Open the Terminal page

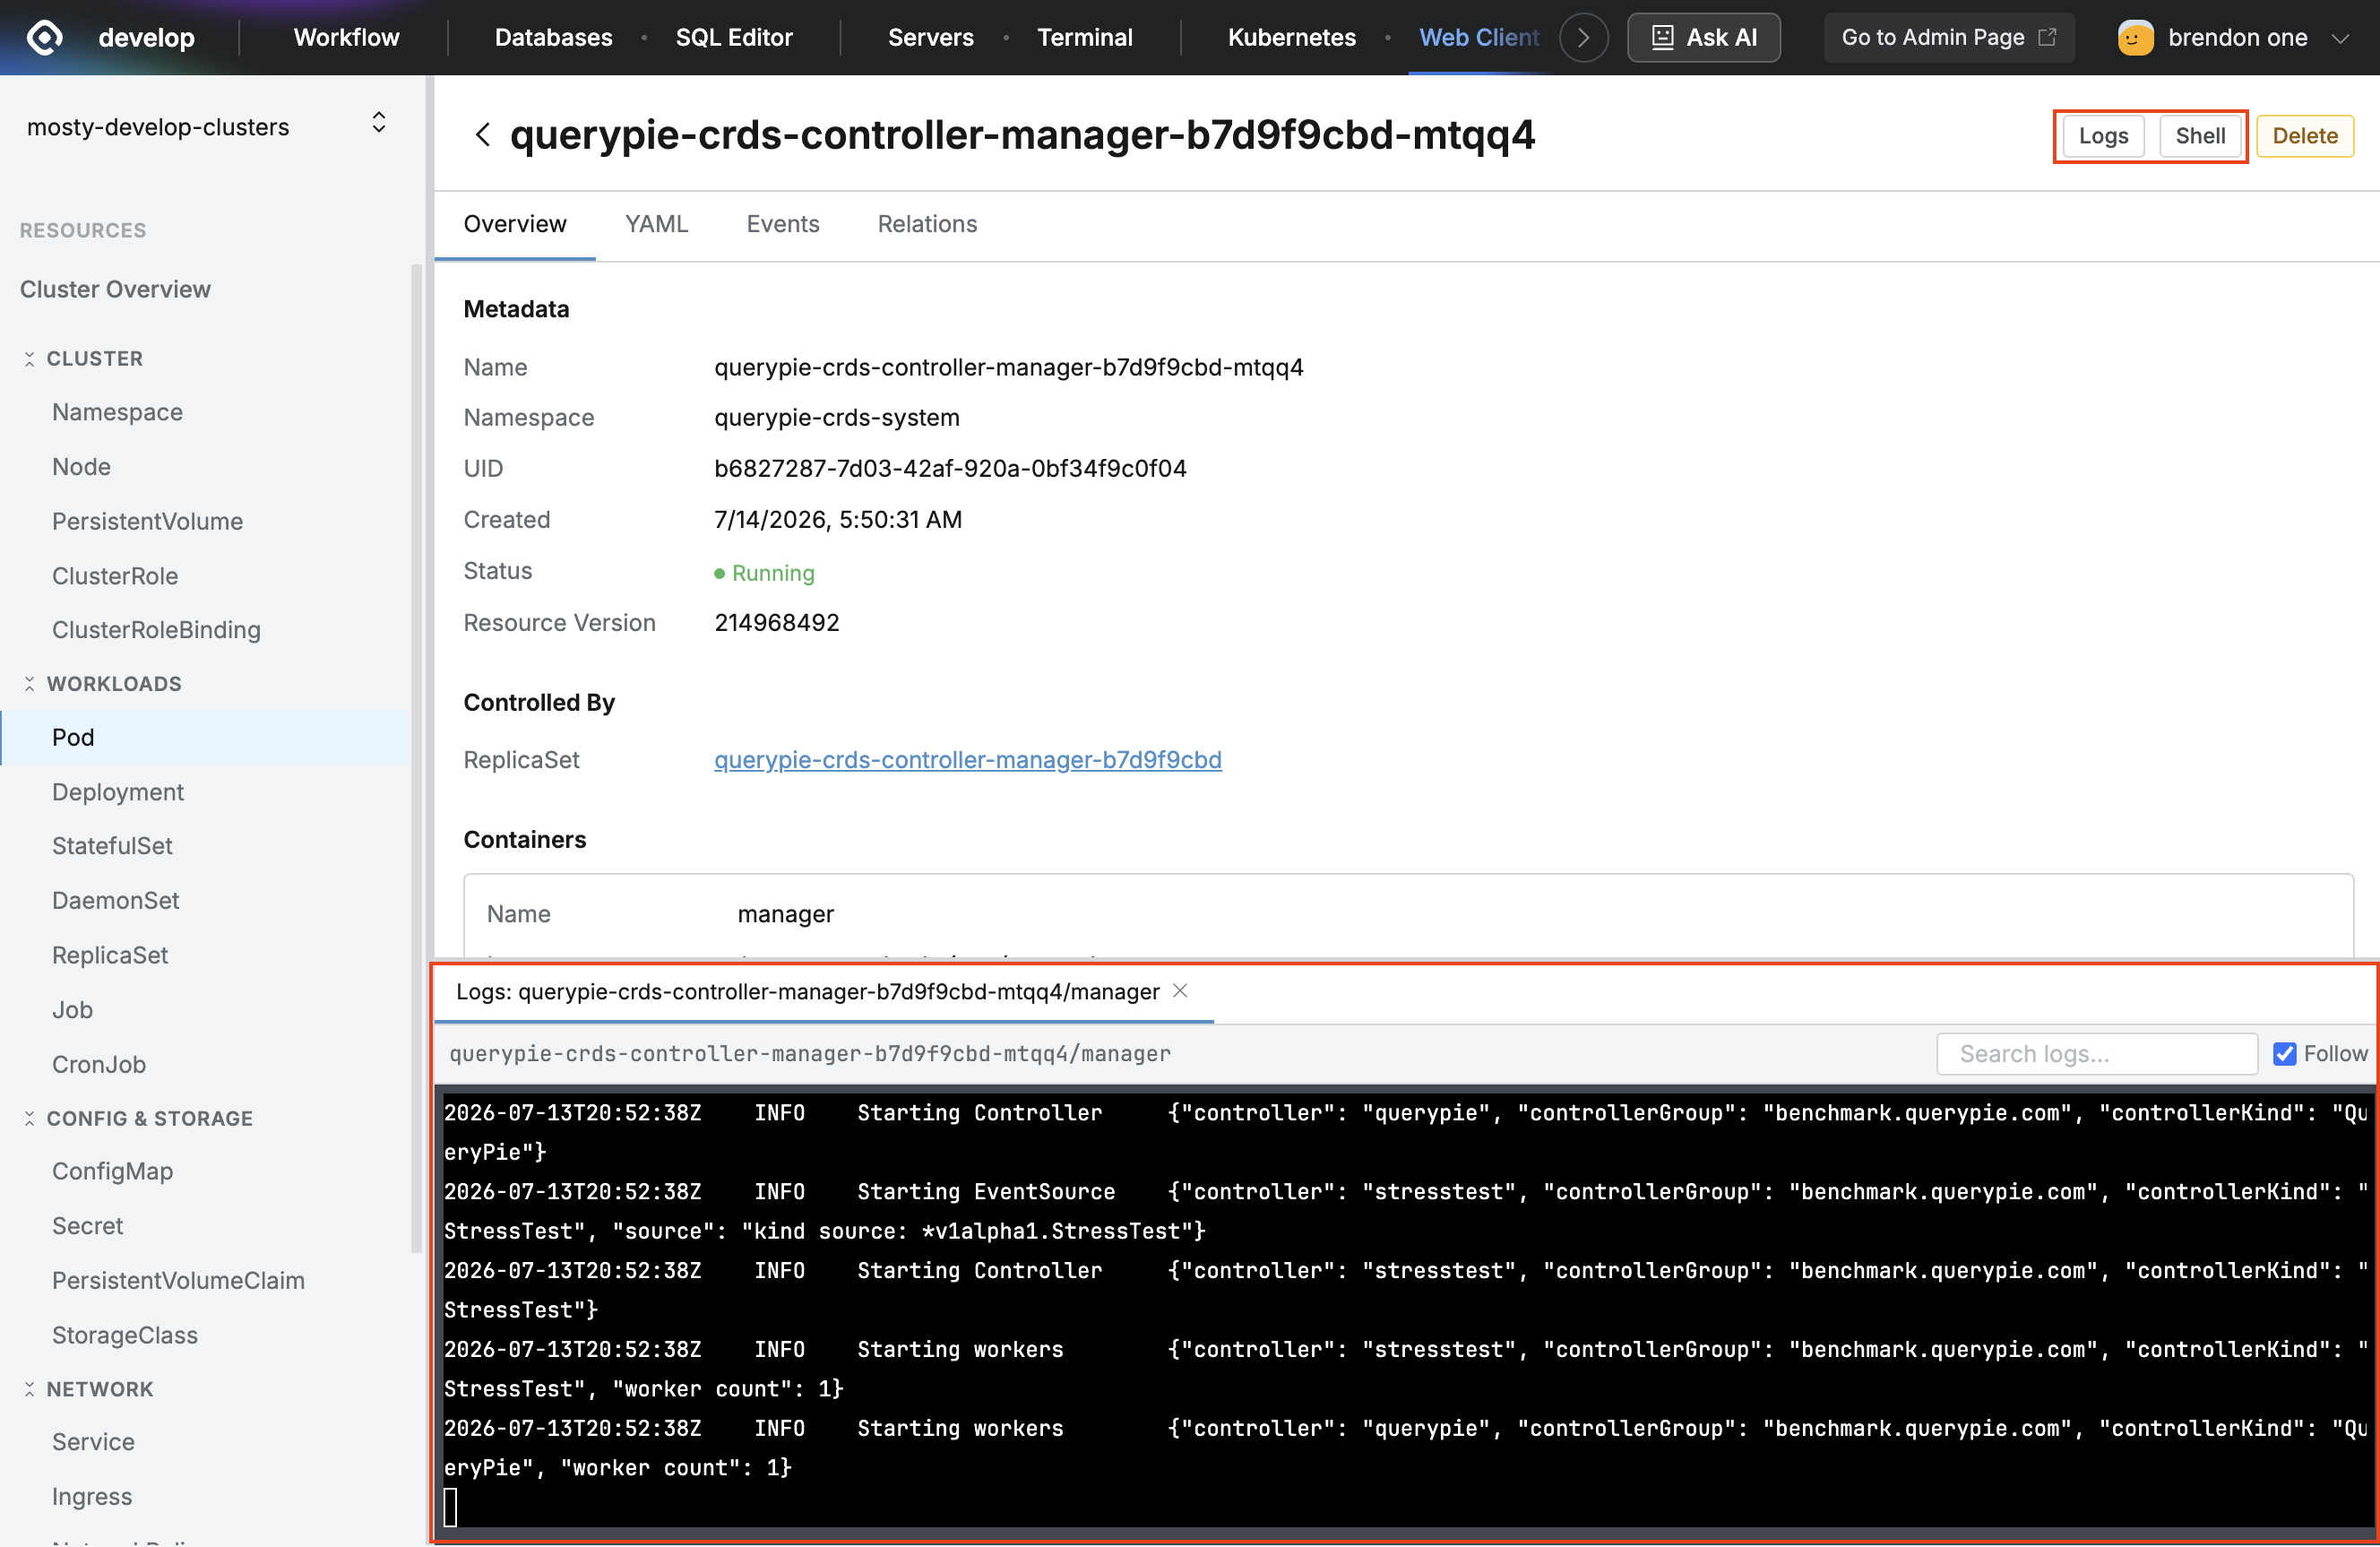coord(1084,37)
